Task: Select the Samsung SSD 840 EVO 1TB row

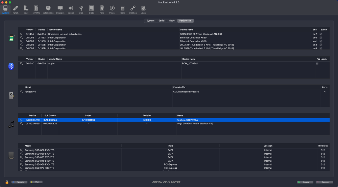Action: pos(174,161)
